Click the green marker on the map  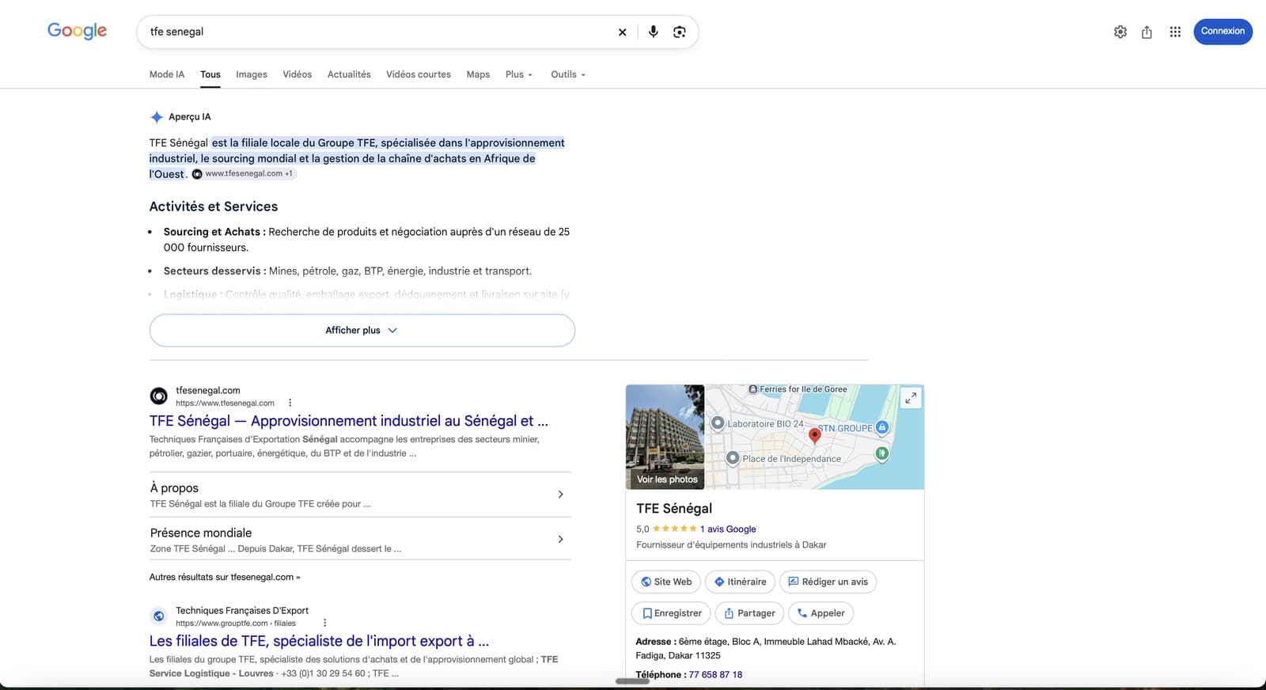tap(881, 453)
